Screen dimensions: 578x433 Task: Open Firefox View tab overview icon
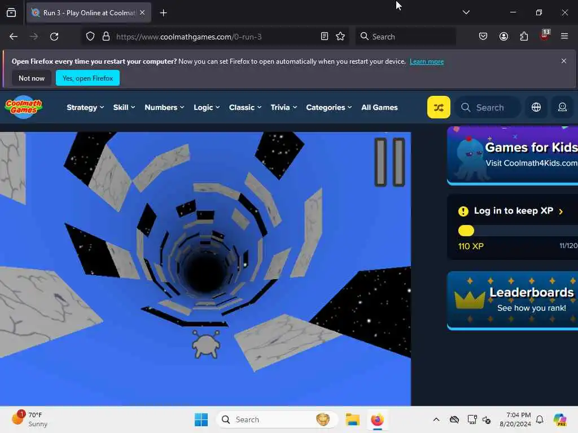[x=11, y=13]
